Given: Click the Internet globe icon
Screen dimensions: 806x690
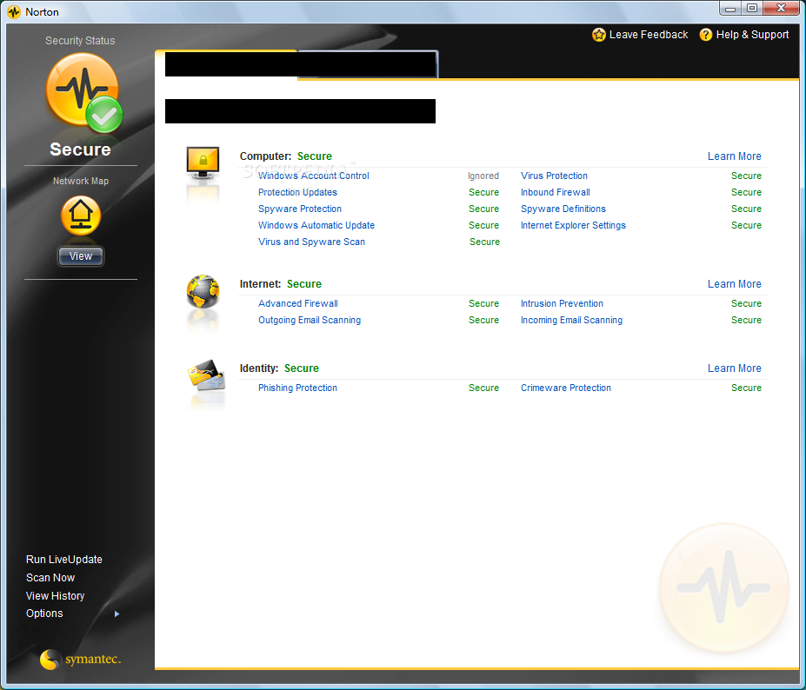Looking at the screenshot, I should [203, 291].
